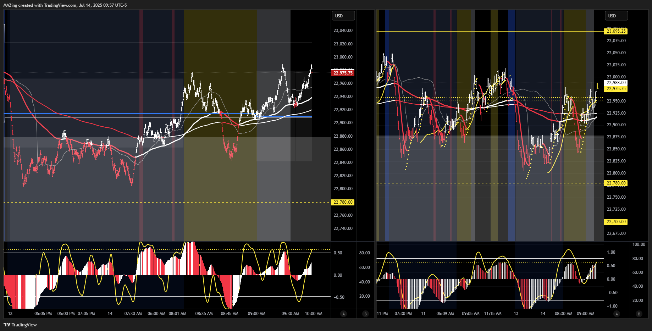Click the 09:30 AM time label
Image resolution: width=652 pixels, height=331 pixels.
290,314
